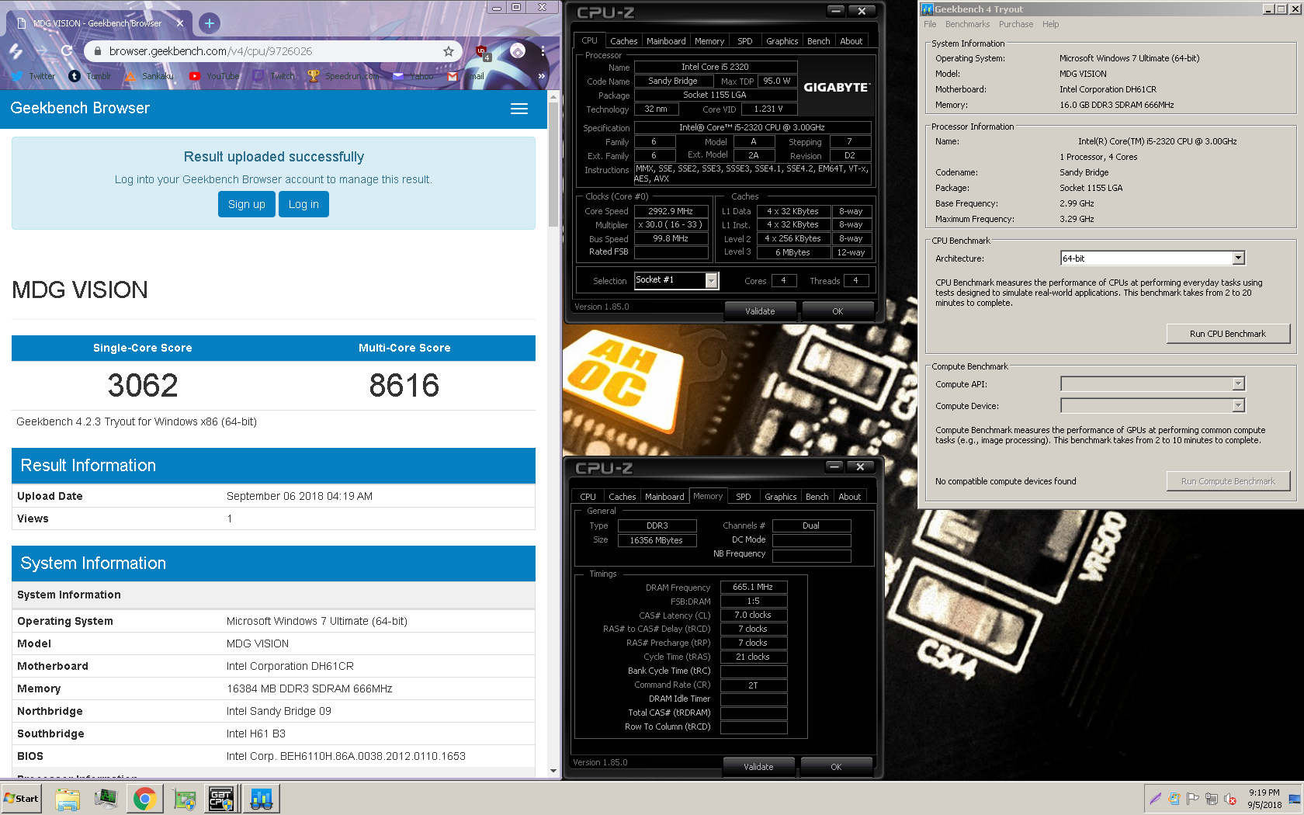Open CPU-Z from the taskbar
This screenshot has height=815, width=1304.
tap(221, 799)
